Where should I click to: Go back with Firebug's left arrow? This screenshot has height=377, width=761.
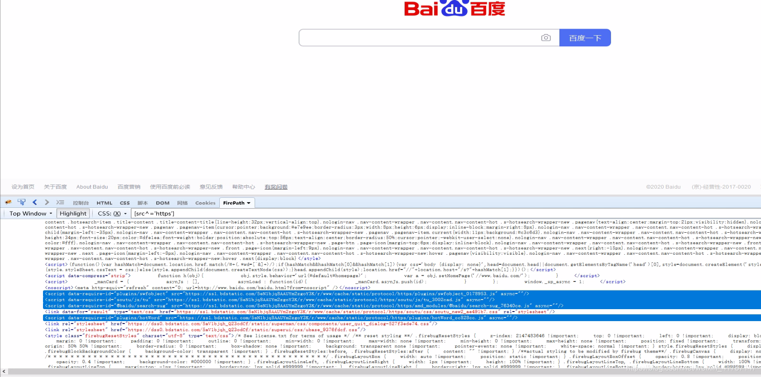coord(34,203)
